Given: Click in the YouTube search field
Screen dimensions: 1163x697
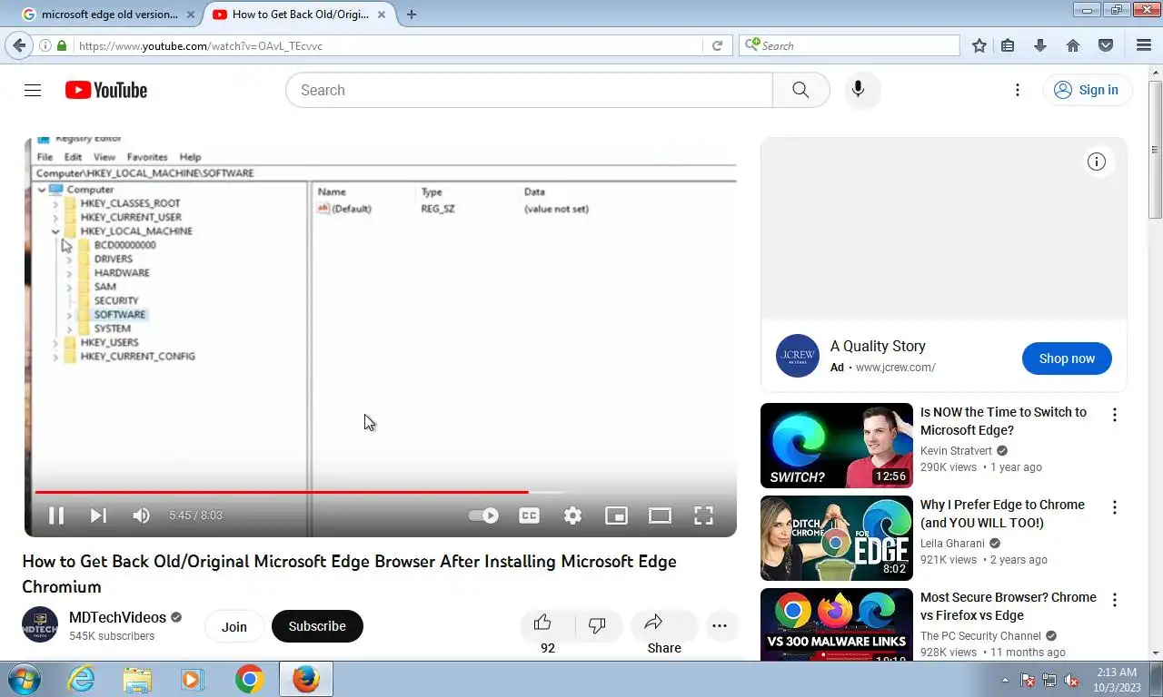Looking at the screenshot, I should pos(529,90).
